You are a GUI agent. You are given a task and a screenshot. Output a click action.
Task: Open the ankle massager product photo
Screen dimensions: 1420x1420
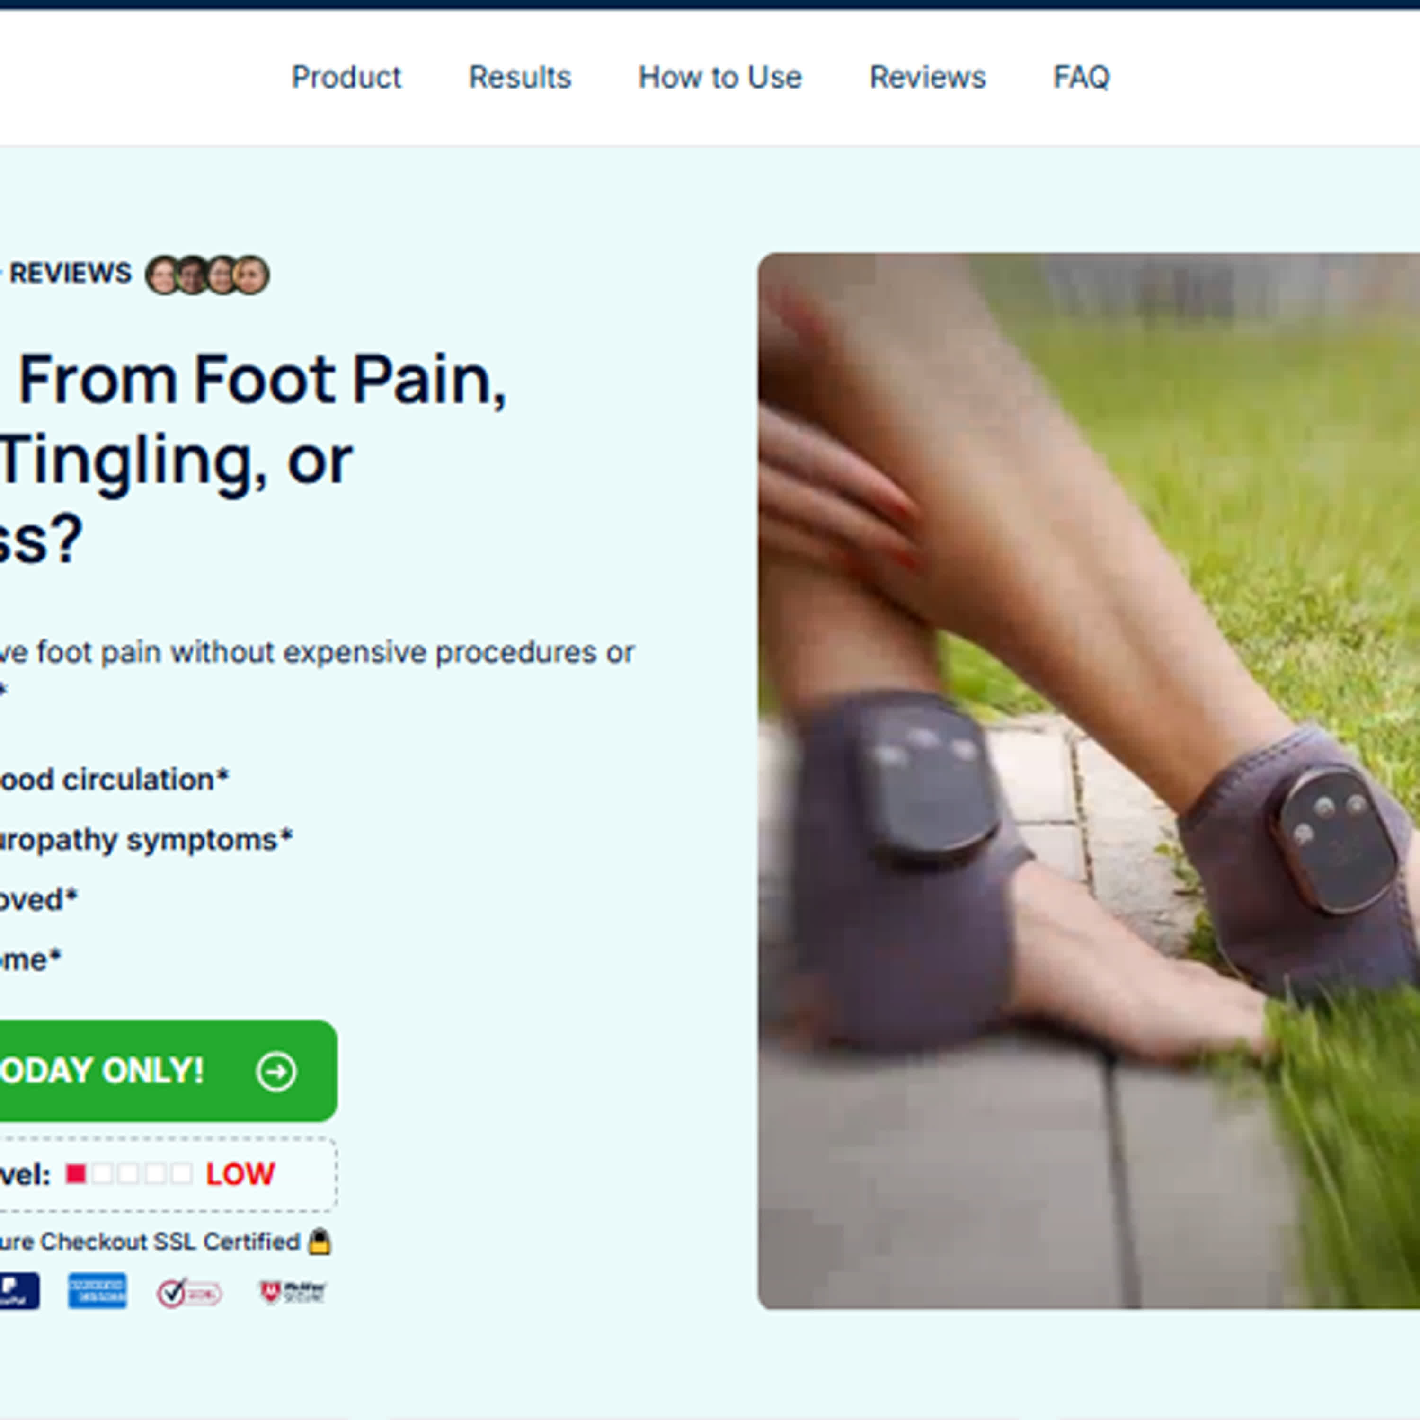coord(1089,781)
